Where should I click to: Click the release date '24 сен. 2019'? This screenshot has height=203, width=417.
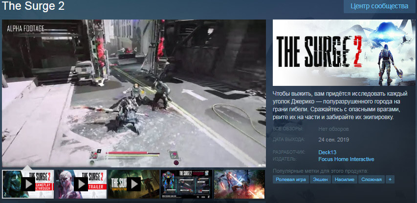[333, 140]
